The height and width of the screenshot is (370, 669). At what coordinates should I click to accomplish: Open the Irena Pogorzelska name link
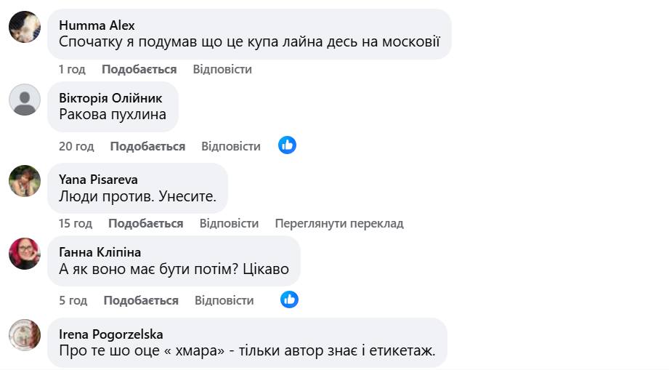(x=110, y=334)
